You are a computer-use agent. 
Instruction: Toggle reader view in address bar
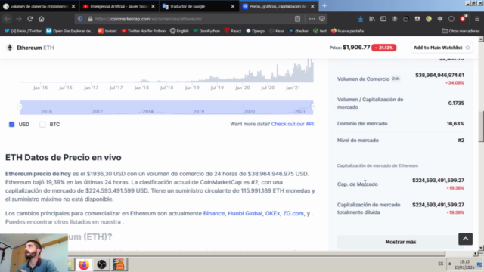click(x=297, y=19)
